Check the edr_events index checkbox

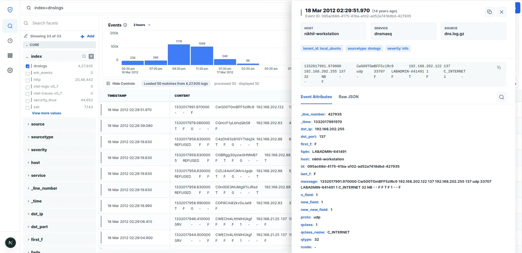pyautogui.click(x=27, y=74)
